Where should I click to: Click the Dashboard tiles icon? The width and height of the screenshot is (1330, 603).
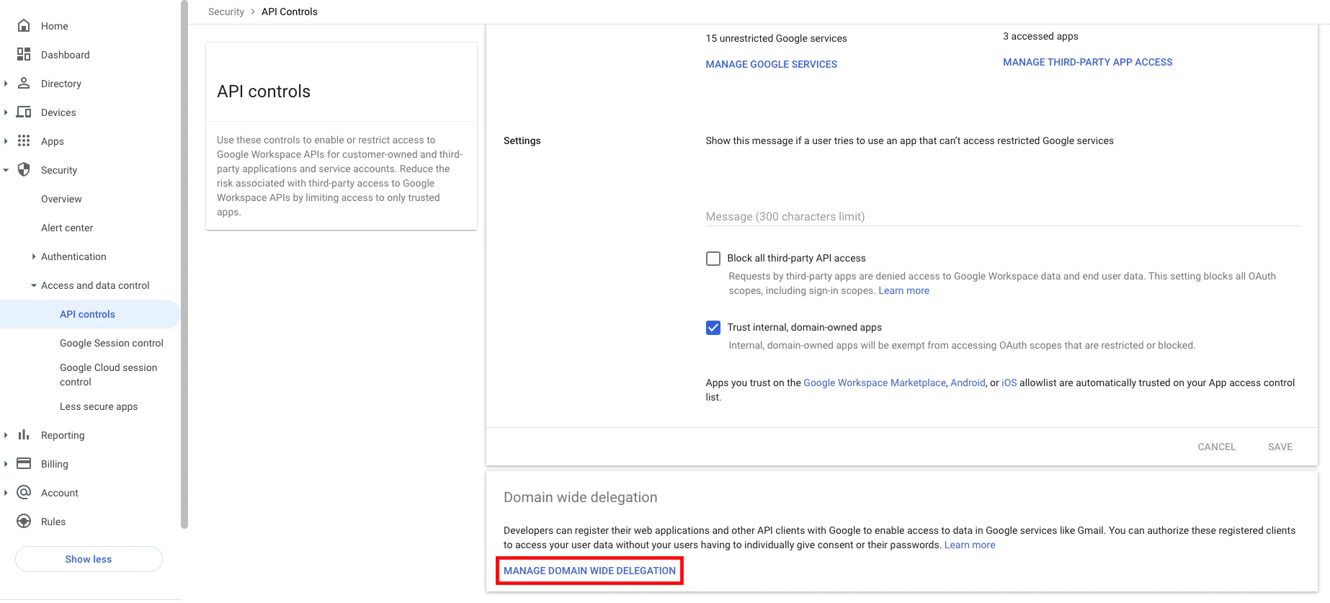click(x=24, y=55)
